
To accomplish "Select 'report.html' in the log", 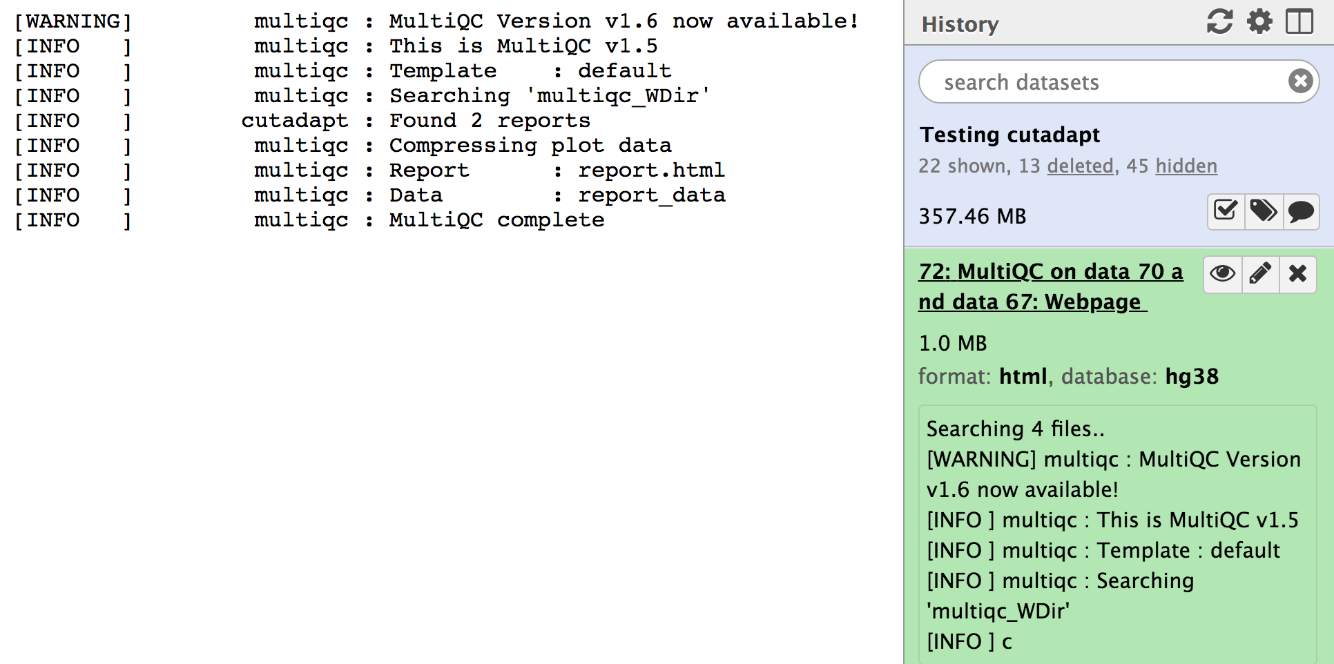I will pyautogui.click(x=651, y=170).
